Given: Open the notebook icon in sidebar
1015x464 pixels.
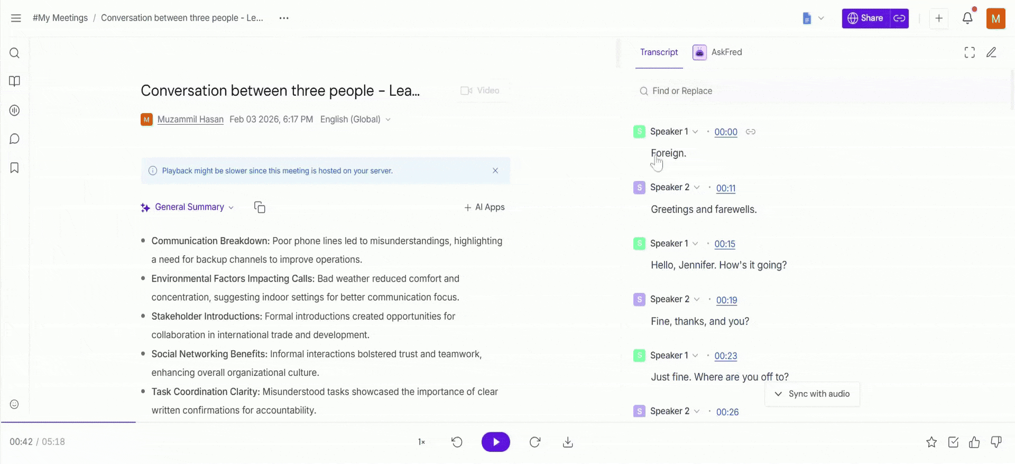Looking at the screenshot, I should click(15, 81).
